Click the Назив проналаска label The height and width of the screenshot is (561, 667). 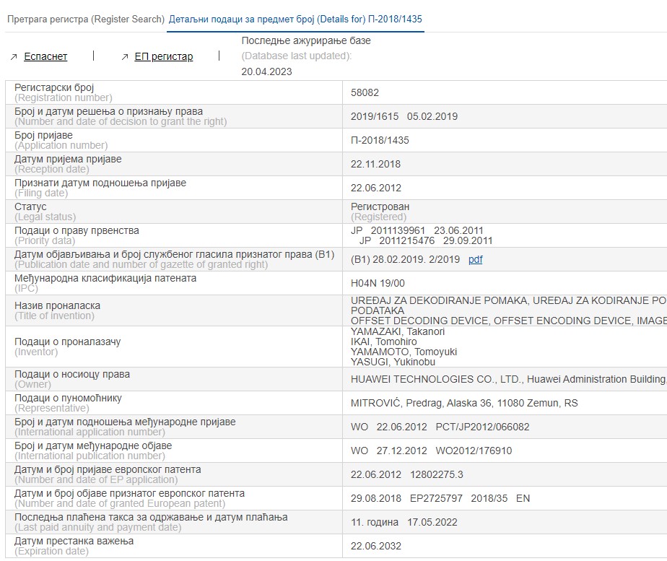tap(58, 305)
